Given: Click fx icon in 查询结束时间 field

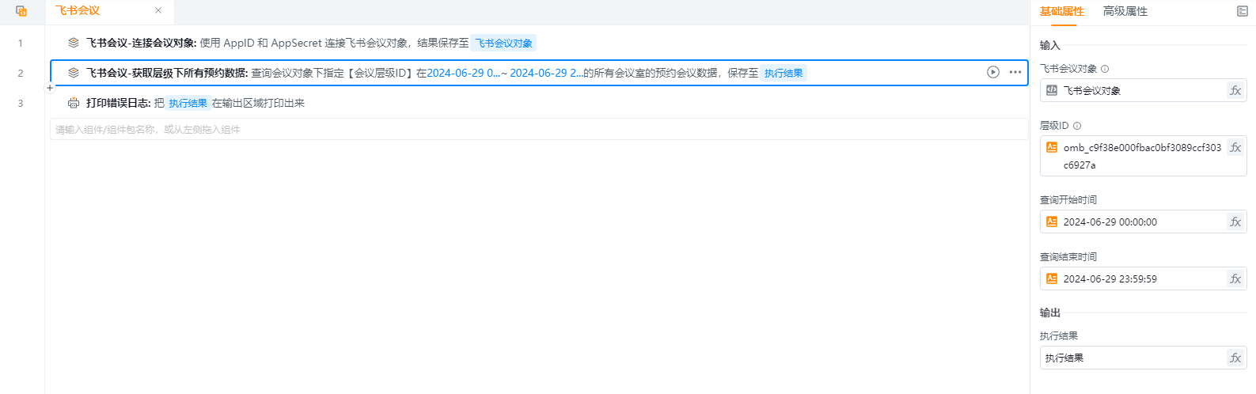Looking at the screenshot, I should point(1235,279).
